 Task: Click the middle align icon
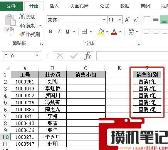coord(156,20)
